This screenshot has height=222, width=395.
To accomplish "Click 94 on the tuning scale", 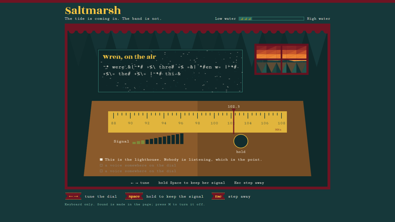I will click(164, 123).
